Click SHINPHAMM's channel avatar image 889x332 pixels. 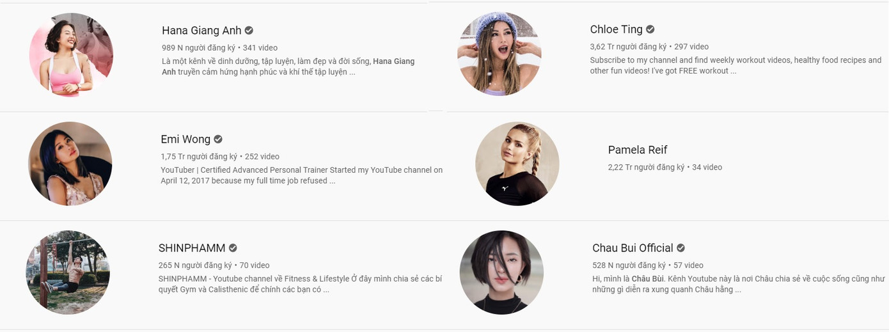[x=68, y=273]
